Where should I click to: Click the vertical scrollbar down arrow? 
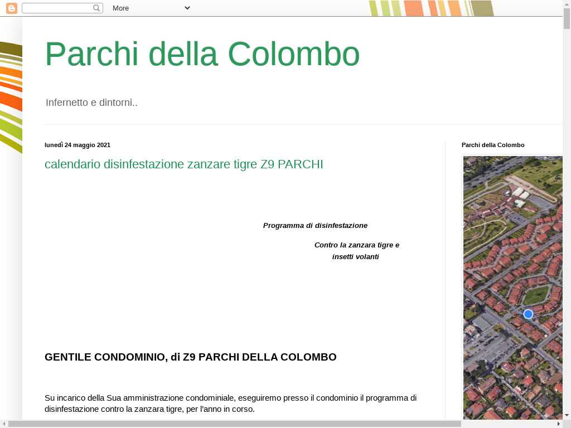[x=567, y=415]
